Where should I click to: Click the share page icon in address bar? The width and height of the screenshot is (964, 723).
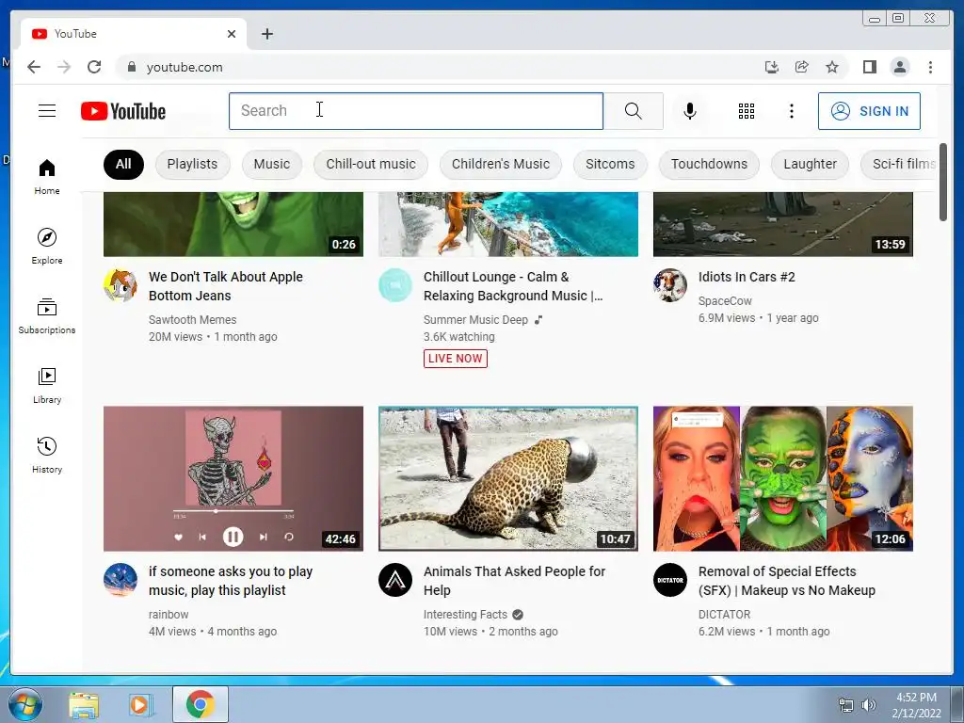click(x=802, y=67)
